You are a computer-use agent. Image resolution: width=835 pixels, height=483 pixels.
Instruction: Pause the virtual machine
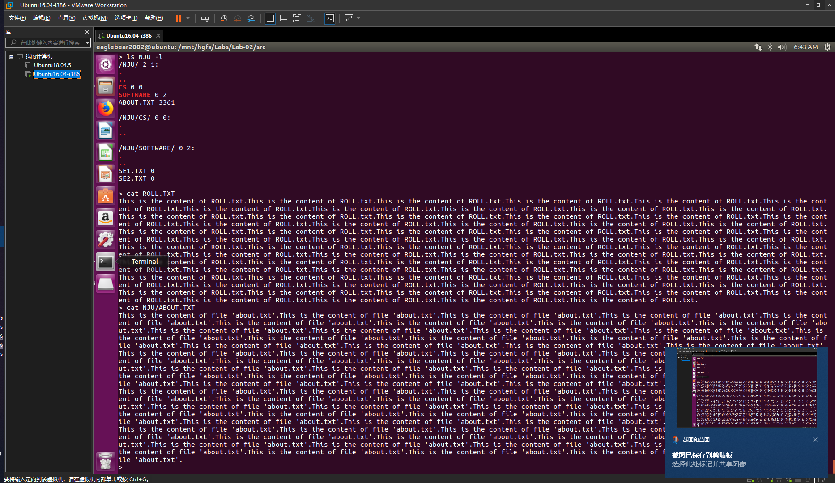178,18
